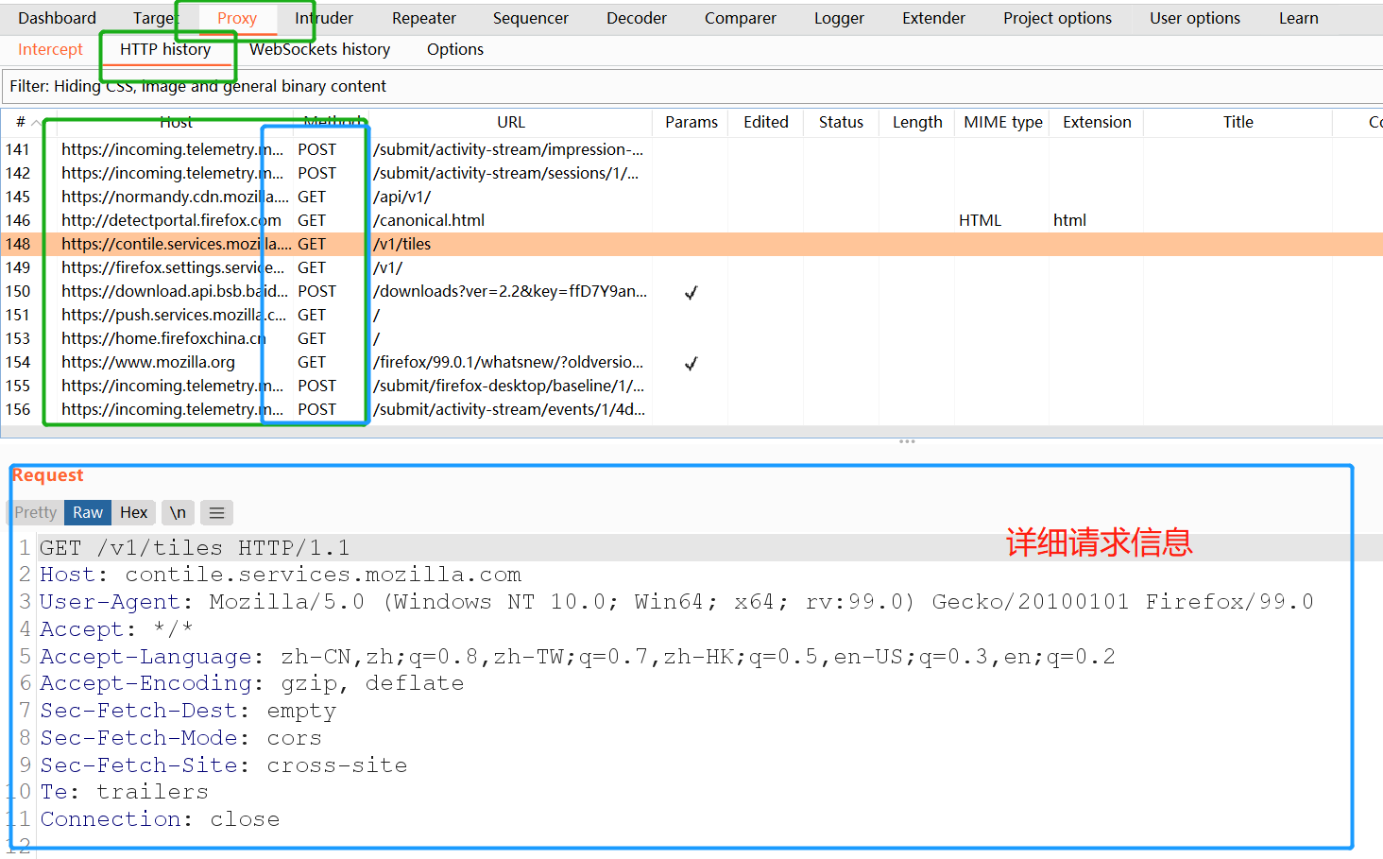
Task: Open Project options tab
Action: pos(1057,18)
